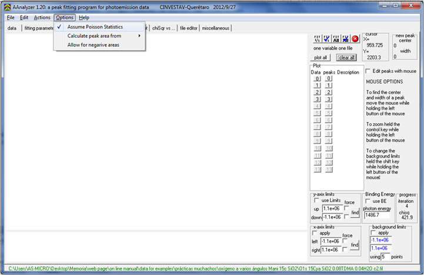Tick apply under background limits
Viewport: 424px width, 275px height.
point(373,232)
